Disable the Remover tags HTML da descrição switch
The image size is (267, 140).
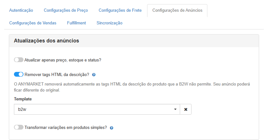tap(19, 74)
